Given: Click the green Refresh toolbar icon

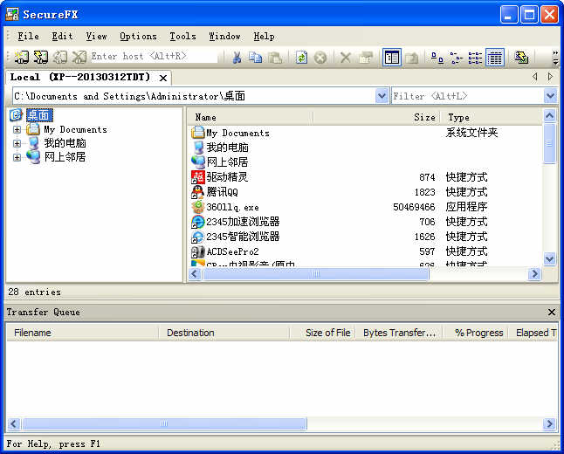Looking at the screenshot, I should 301,58.
